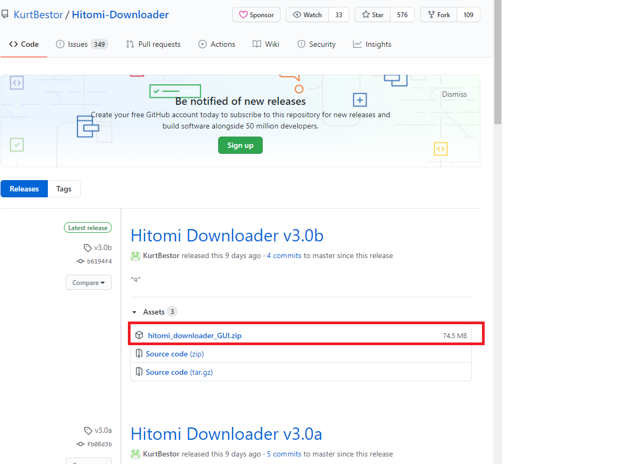
Task: Click the file icon beside Source code (tar.gz)
Action: tap(139, 372)
